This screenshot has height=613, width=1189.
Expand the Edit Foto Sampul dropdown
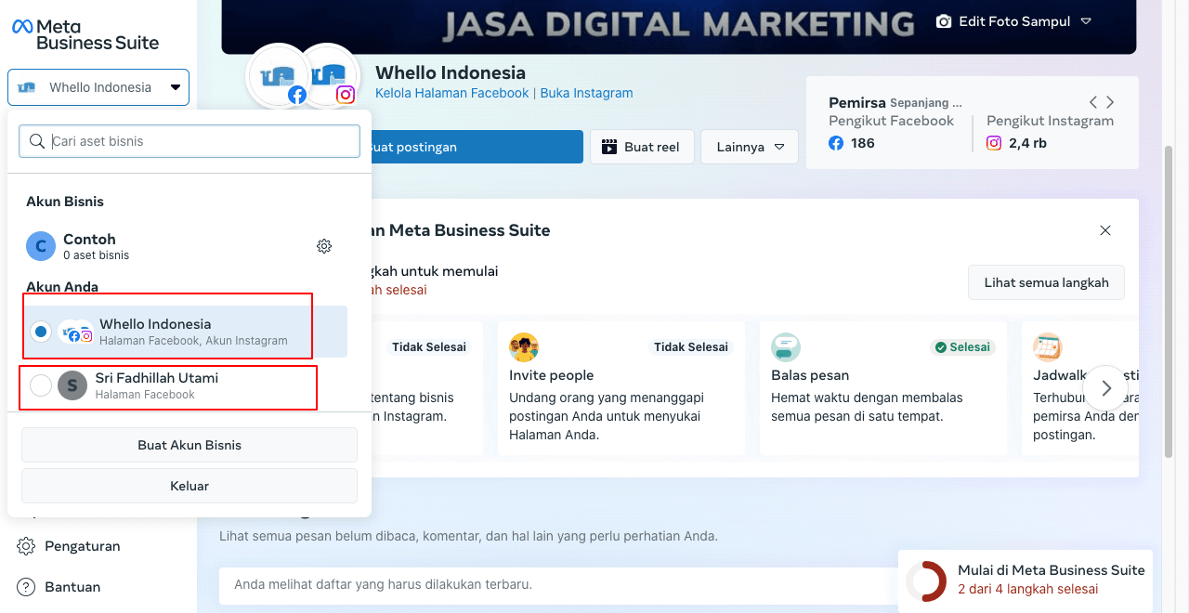click(x=1086, y=21)
